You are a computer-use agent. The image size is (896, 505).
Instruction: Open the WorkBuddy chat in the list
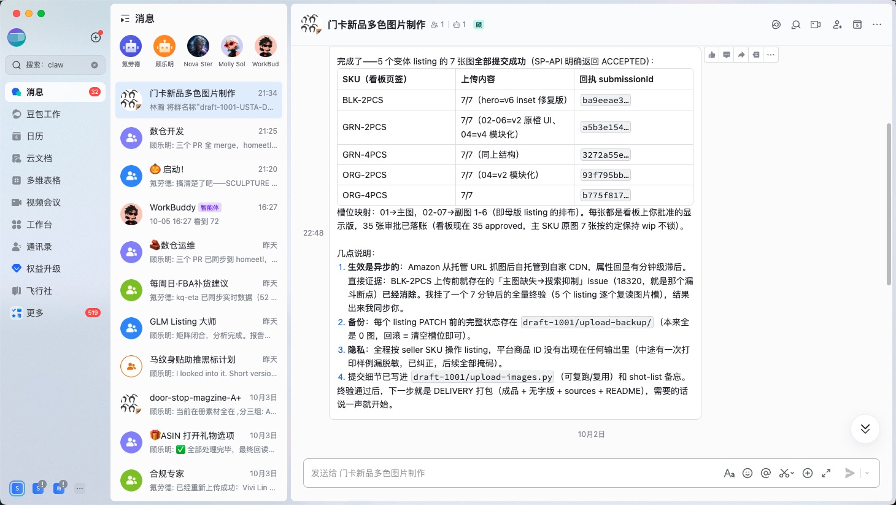click(x=199, y=214)
